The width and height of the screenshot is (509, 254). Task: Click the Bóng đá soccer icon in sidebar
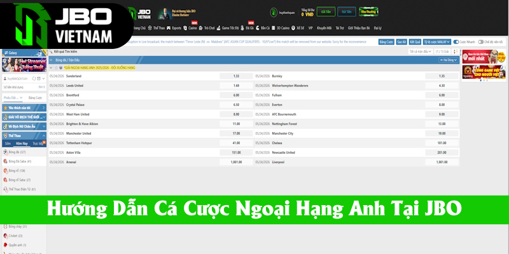(6, 152)
